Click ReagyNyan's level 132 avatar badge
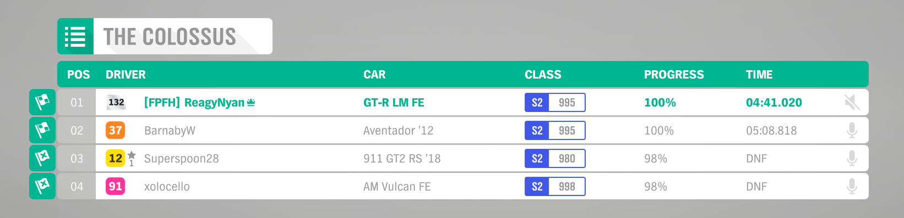904x218 pixels. 116,102
